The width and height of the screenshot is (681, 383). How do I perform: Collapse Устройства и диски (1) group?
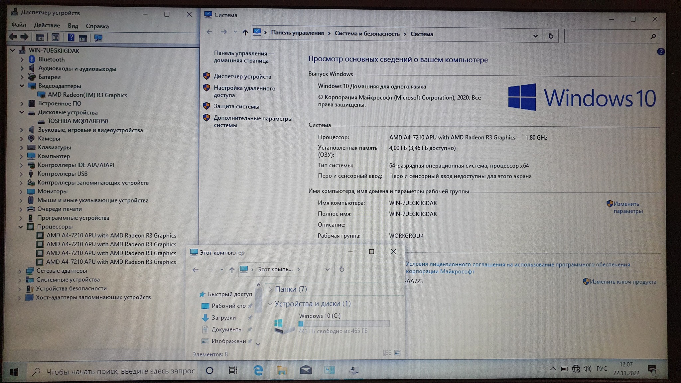pyautogui.click(x=270, y=304)
